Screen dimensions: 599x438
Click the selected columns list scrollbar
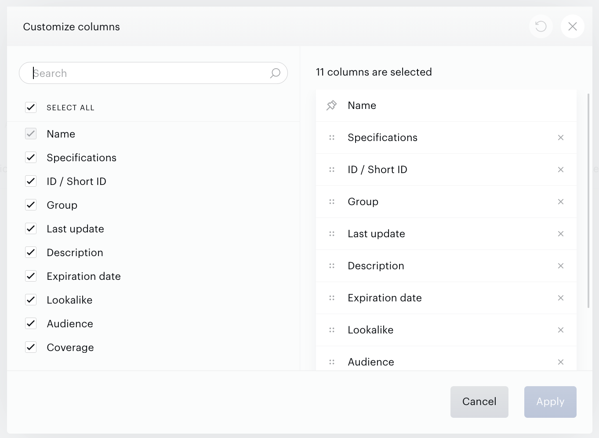click(588, 200)
